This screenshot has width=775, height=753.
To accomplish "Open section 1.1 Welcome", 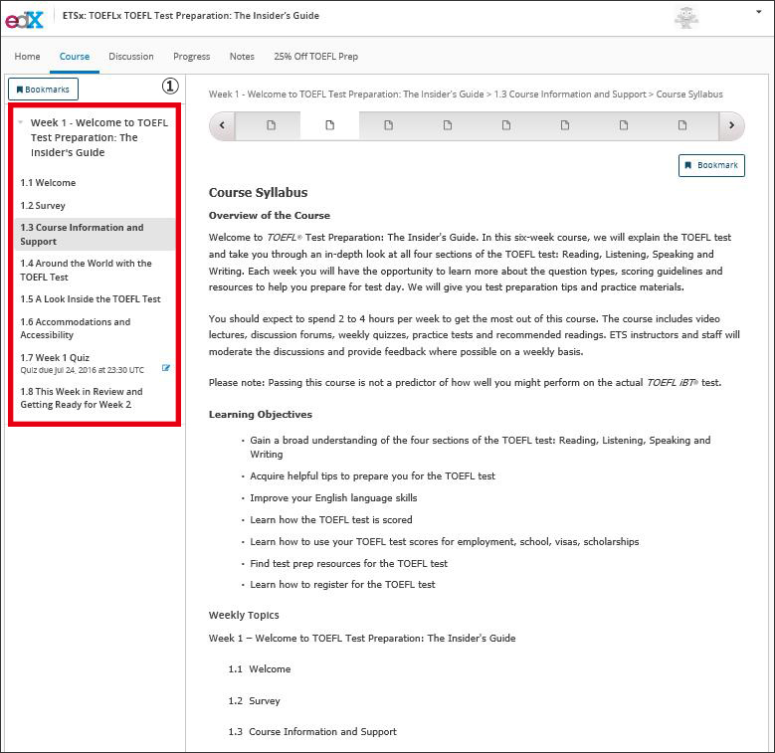I will pos(48,183).
